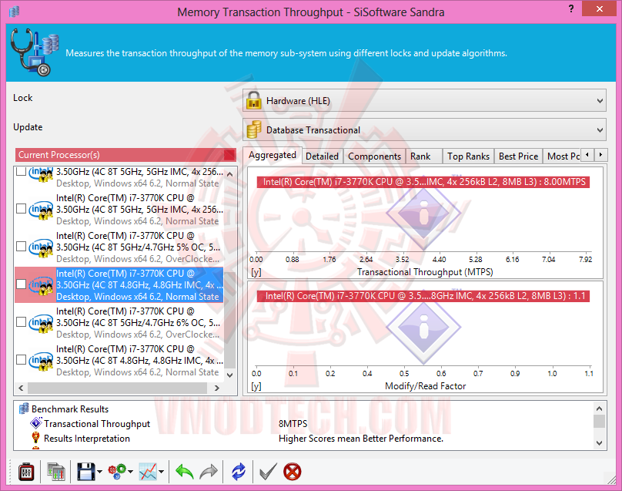The height and width of the screenshot is (491, 622).
Task: Click the padlock icon beside Hardware (HLE)
Action: [x=253, y=100]
